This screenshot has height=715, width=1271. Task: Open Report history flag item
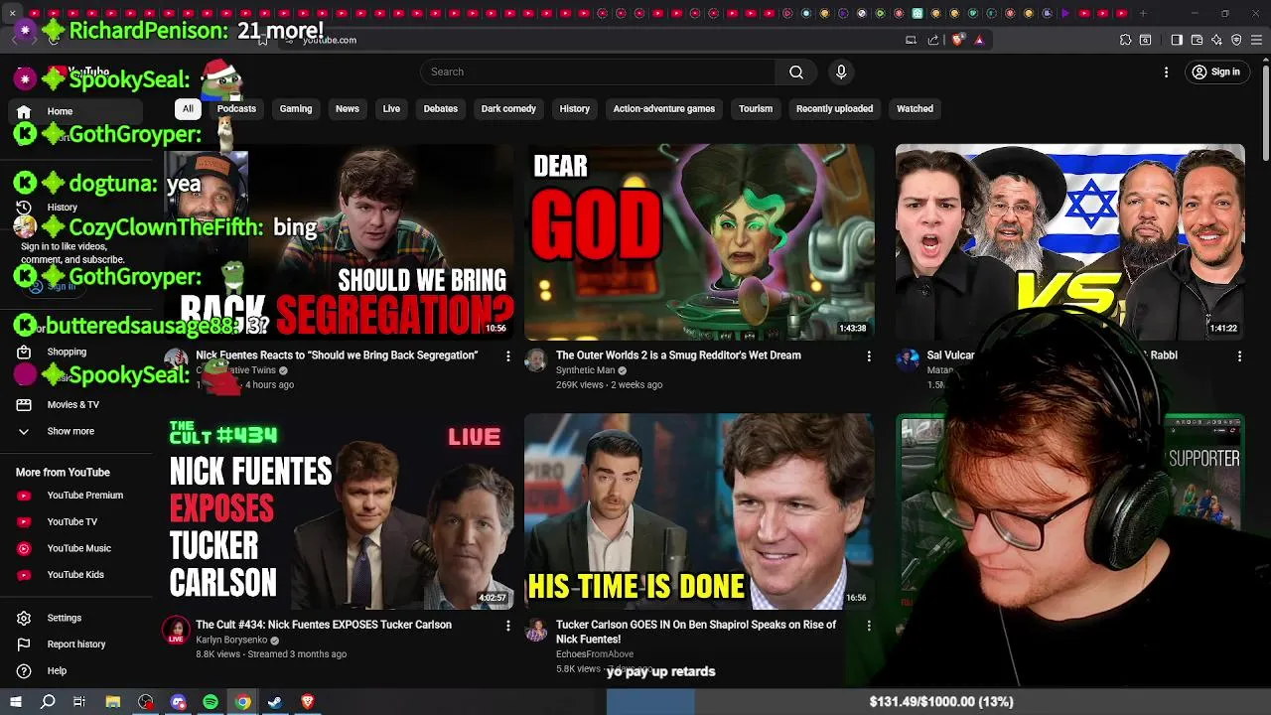(x=76, y=644)
